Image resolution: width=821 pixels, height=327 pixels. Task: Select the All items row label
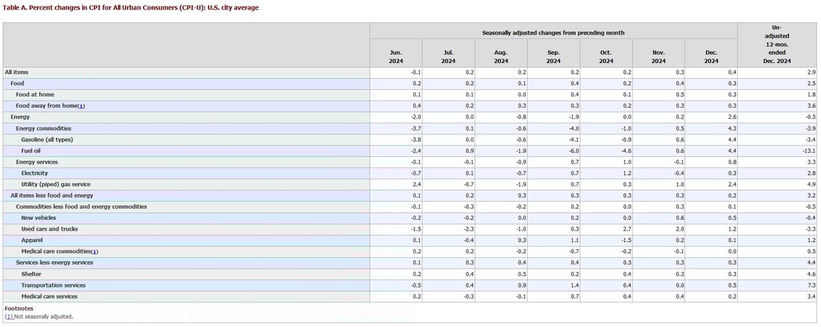(x=17, y=72)
